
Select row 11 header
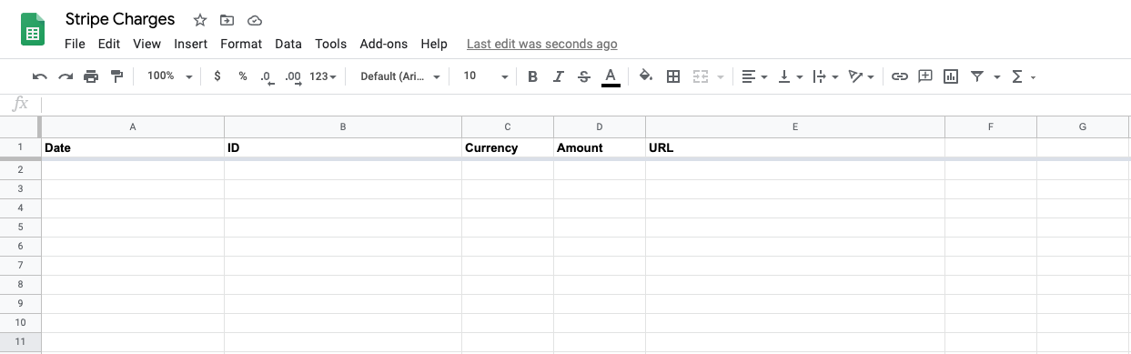20,342
